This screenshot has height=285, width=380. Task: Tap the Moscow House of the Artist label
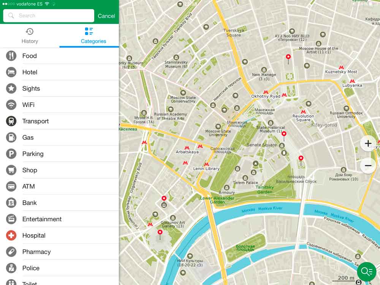pos(318,50)
